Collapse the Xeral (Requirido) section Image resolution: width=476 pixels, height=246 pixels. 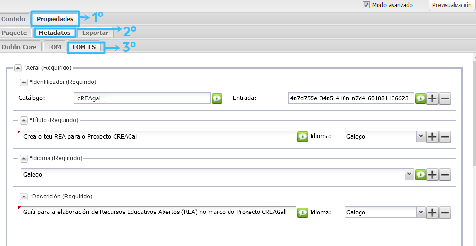tap(18, 68)
